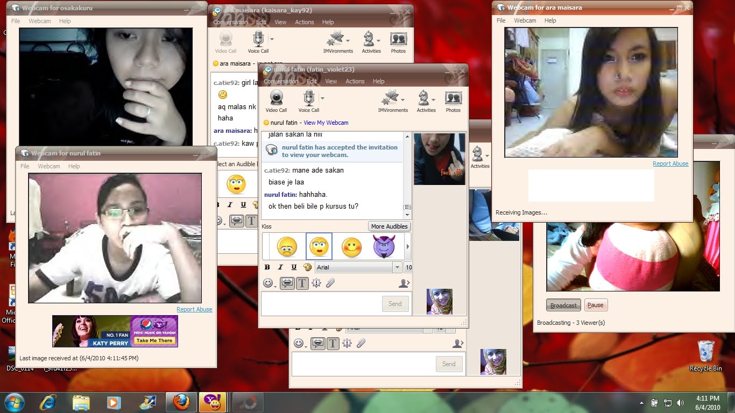Select the sad face audible

[287, 246]
